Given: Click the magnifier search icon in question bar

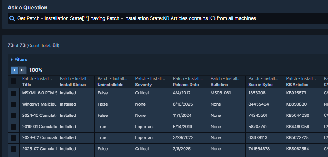Looking at the screenshot, I should tap(12, 18).
